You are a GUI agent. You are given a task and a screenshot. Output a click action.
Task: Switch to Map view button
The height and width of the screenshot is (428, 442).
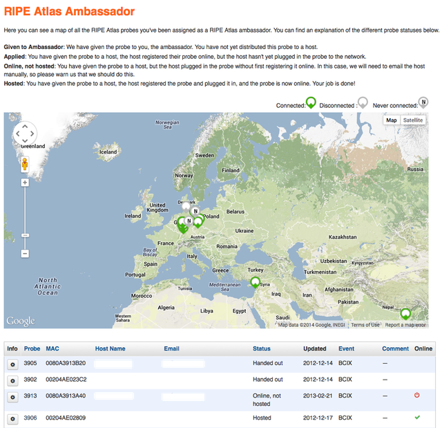click(392, 120)
